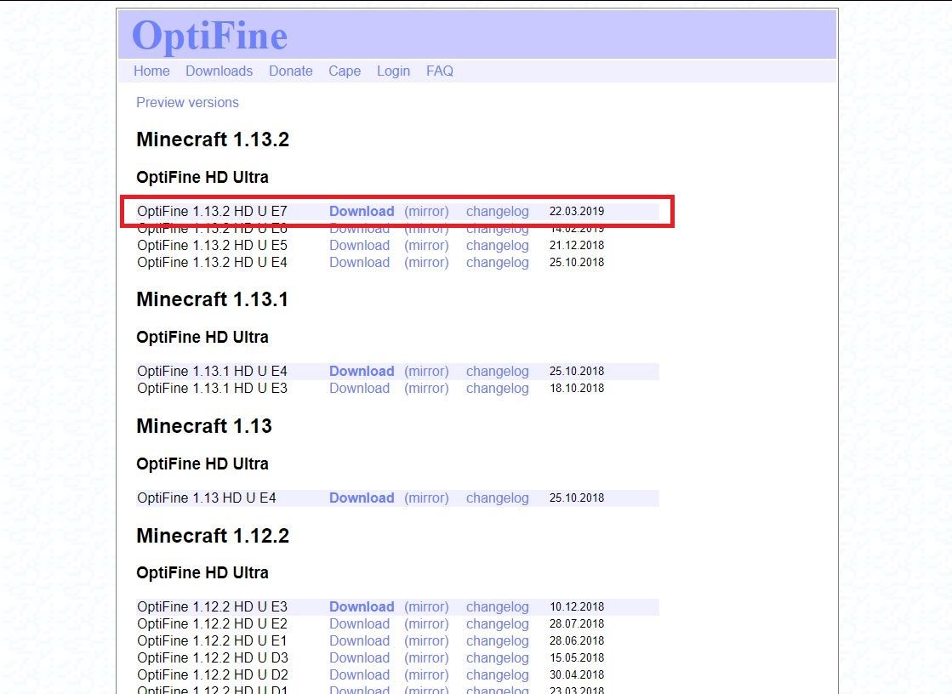Viewport: 952px width, 694px height.
Task: Download OptiFine 1.13.2 HD U E5
Action: tap(359, 245)
